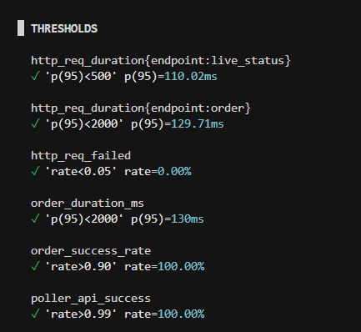Image resolution: width=361 pixels, height=332 pixels.
Task: Click the 0.00% failed rate value
Action: [174, 171]
